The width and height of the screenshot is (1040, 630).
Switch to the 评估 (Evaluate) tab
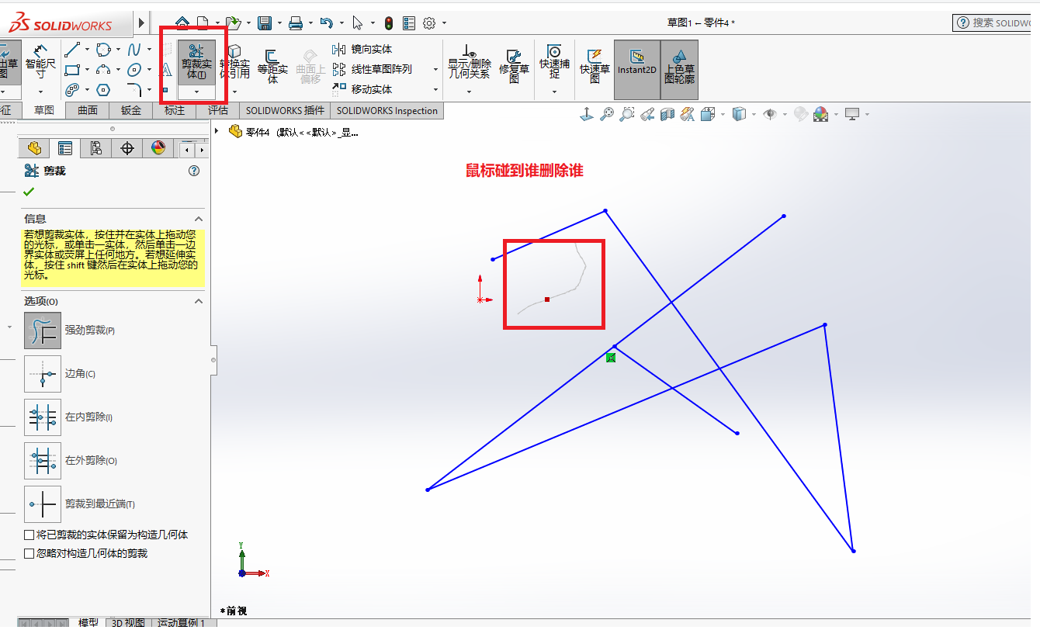click(x=218, y=110)
